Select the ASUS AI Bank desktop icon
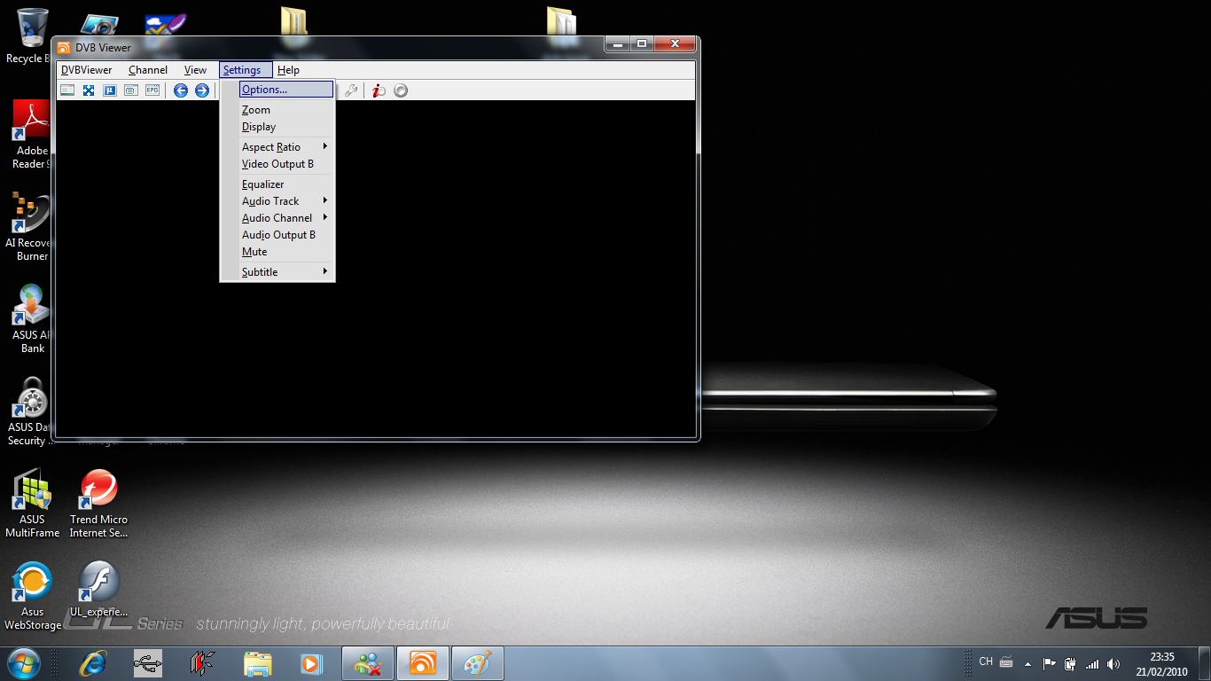 coord(29,318)
